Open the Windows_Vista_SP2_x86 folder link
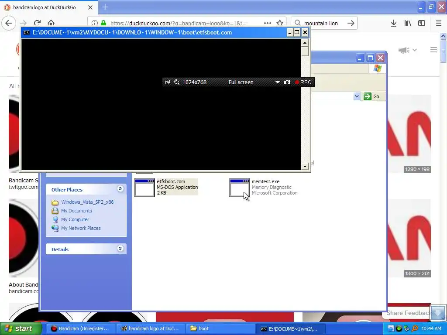The width and height of the screenshot is (447, 335). 87,202
